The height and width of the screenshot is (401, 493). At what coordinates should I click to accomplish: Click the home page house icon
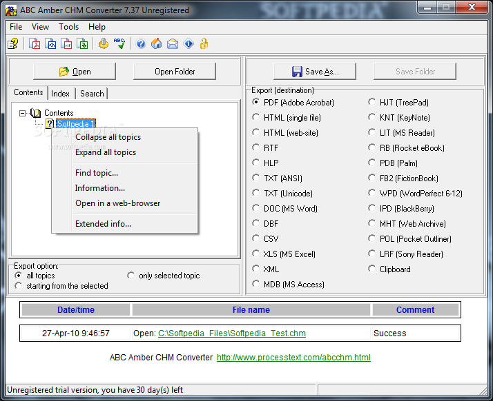coord(157,43)
